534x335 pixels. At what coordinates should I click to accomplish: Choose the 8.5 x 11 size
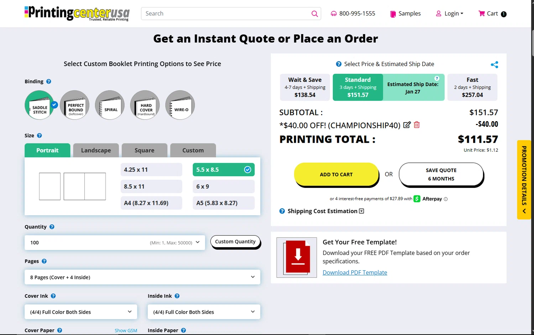pyautogui.click(x=151, y=186)
